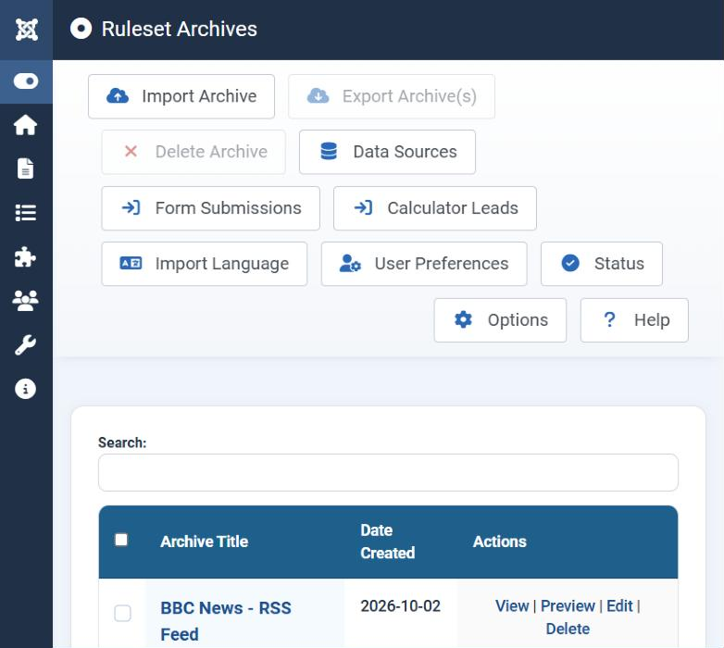Open the Content file sidebar icon
724x648 pixels.
click(25, 168)
